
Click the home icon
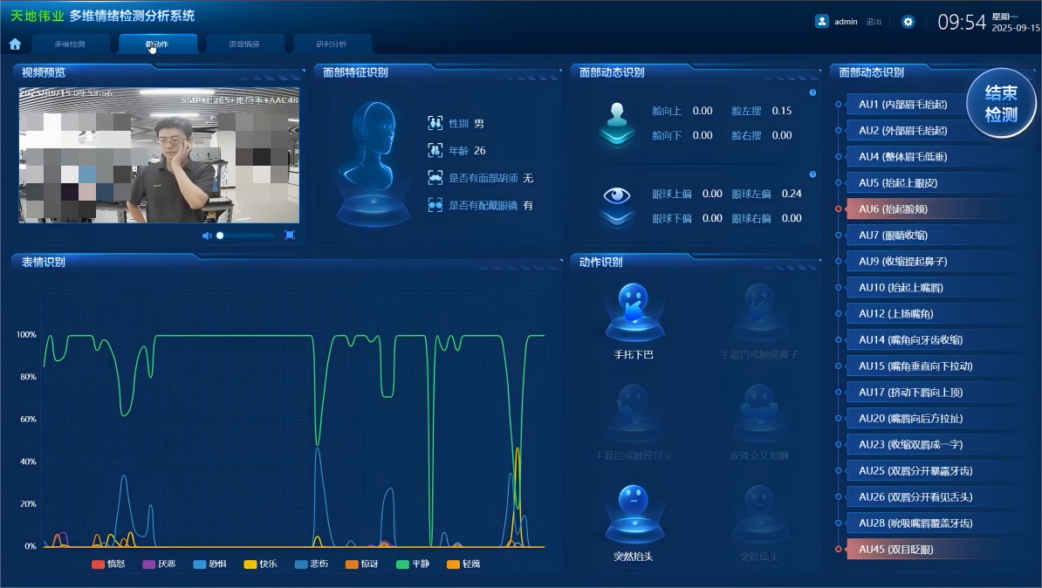15,44
